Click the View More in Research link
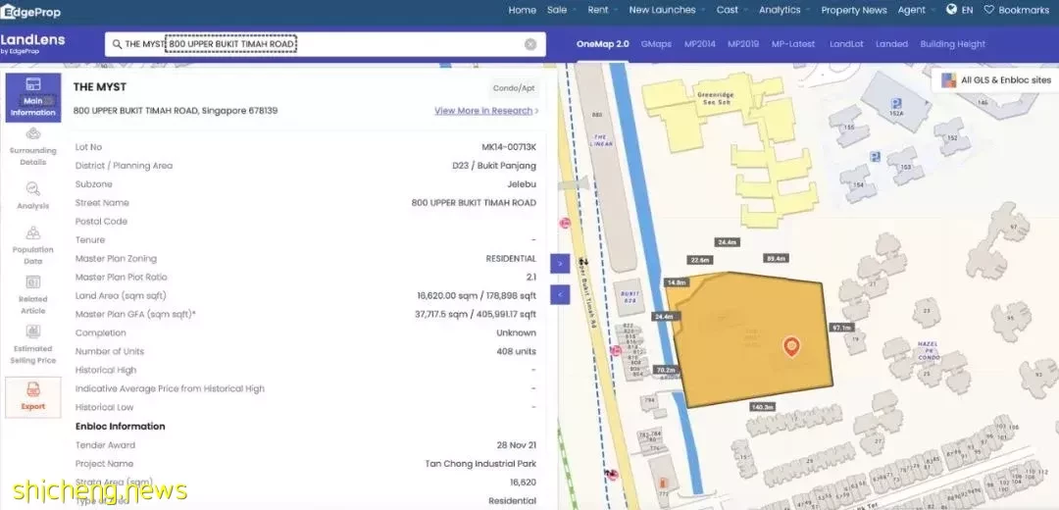1059x510 pixels. point(486,111)
